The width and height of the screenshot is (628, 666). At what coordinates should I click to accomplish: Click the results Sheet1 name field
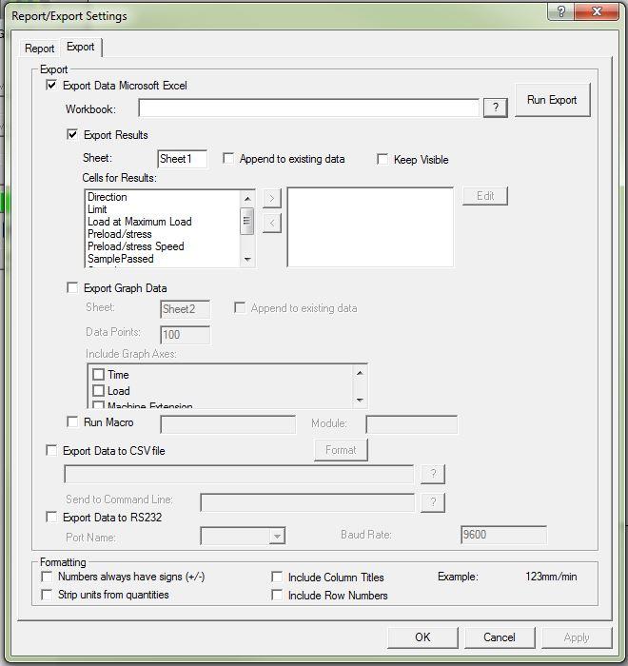point(182,159)
